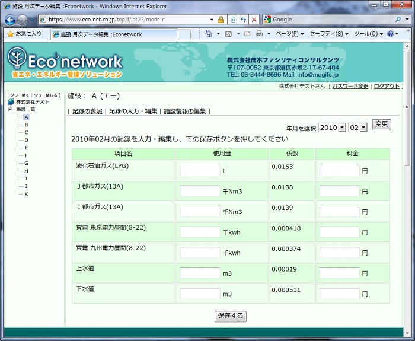Select facility F in tree
The height and width of the screenshot is (341, 415).
pos(26,155)
